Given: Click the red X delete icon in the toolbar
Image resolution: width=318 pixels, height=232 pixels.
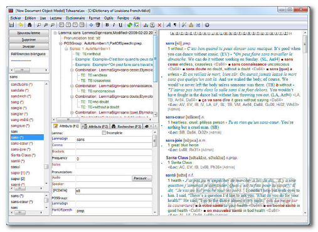Looking at the screenshot, I should click(159, 25).
